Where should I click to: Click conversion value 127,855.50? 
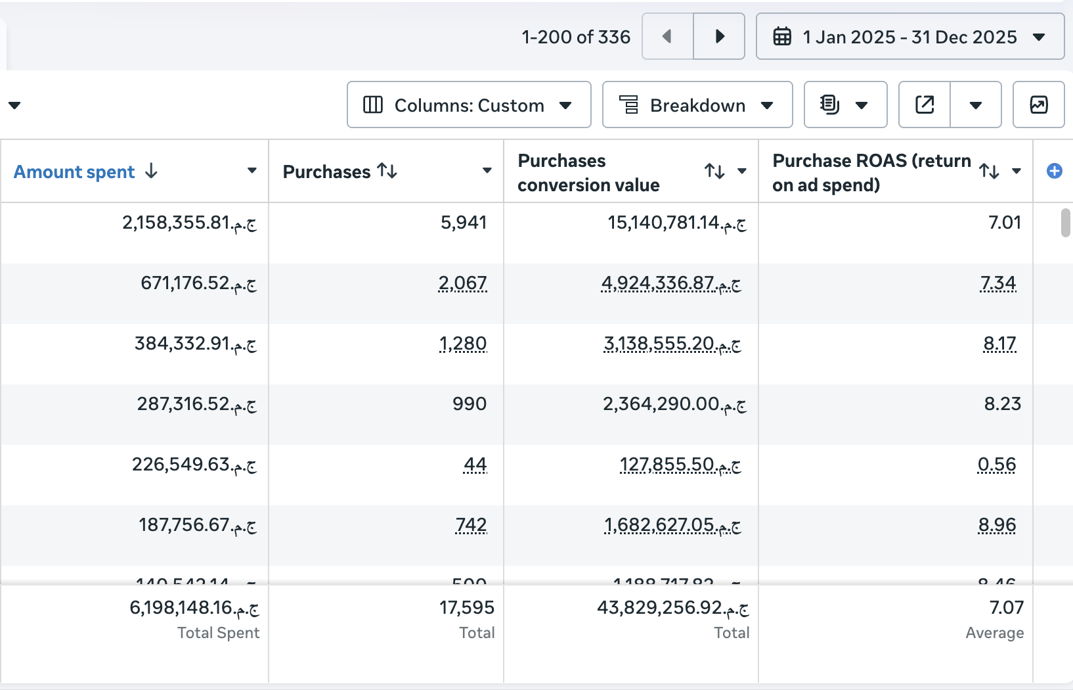pyautogui.click(x=680, y=465)
